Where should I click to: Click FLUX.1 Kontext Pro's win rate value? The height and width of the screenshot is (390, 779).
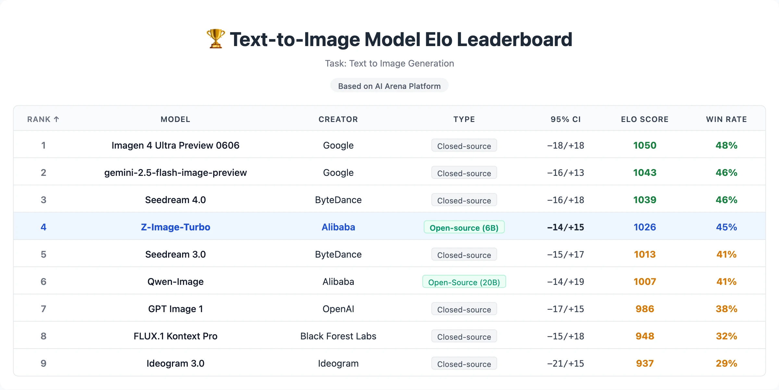tap(726, 336)
